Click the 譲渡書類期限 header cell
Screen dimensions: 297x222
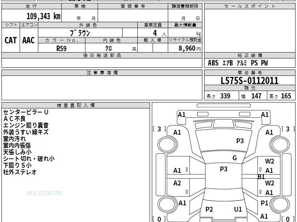185,6
